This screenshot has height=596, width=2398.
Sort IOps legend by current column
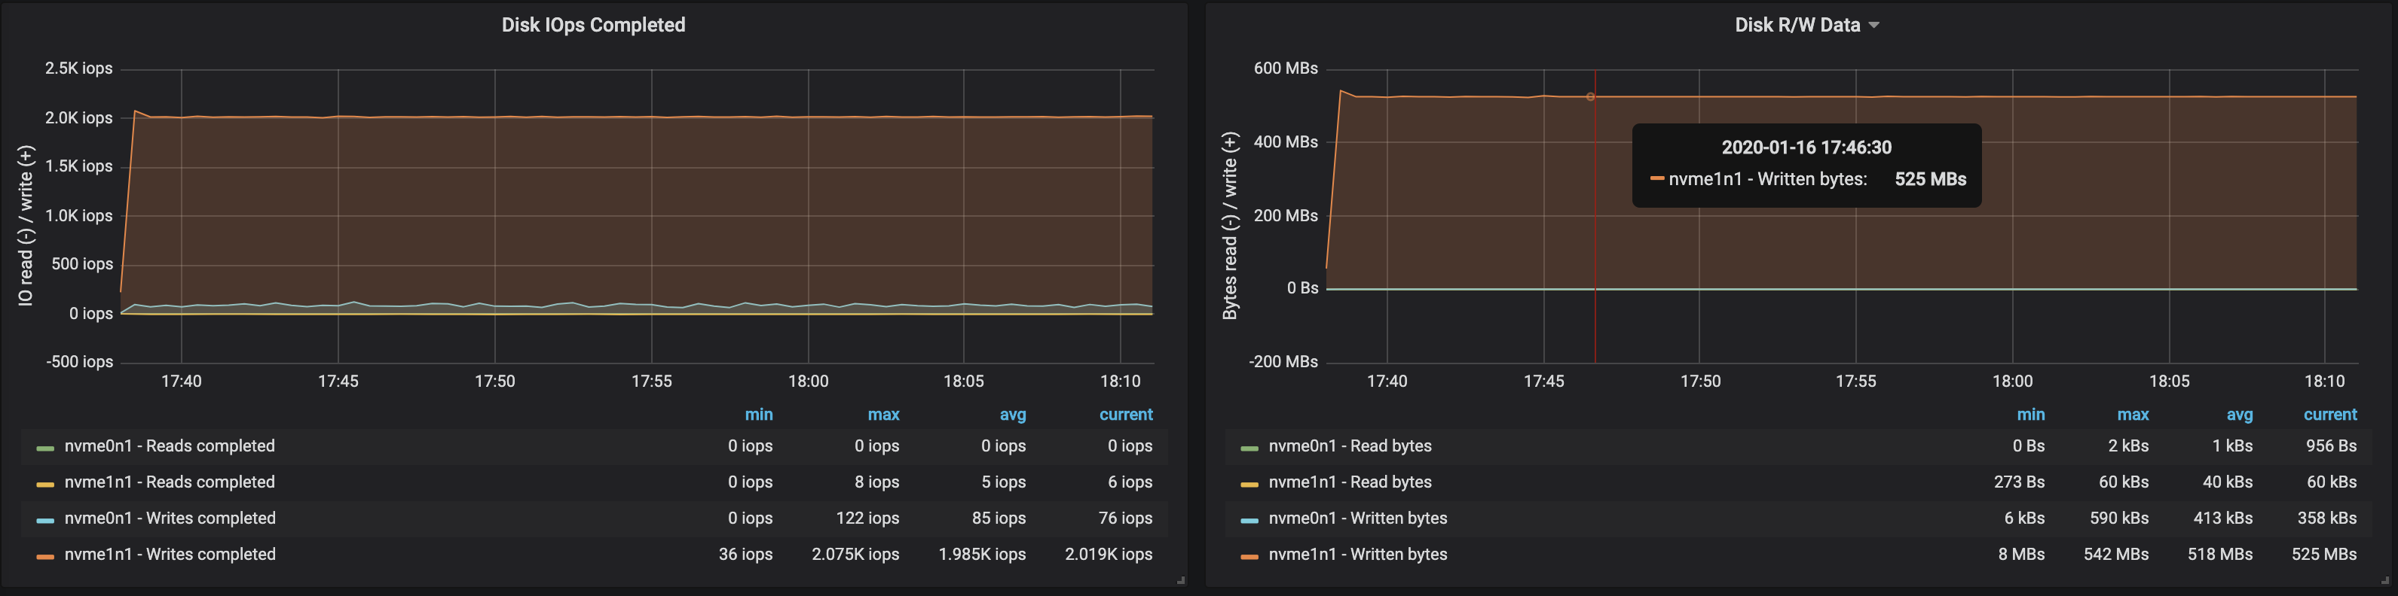pyautogui.click(x=1125, y=415)
